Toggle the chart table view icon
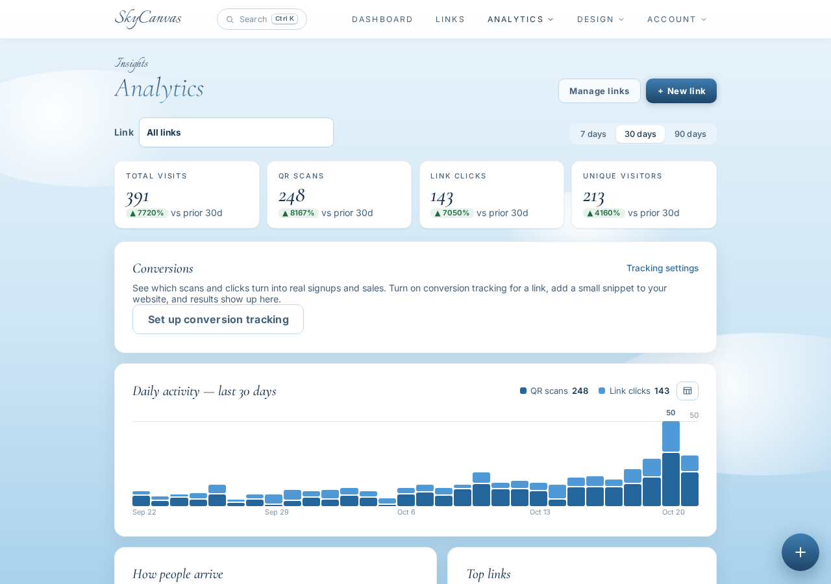The image size is (831, 584). (x=688, y=391)
